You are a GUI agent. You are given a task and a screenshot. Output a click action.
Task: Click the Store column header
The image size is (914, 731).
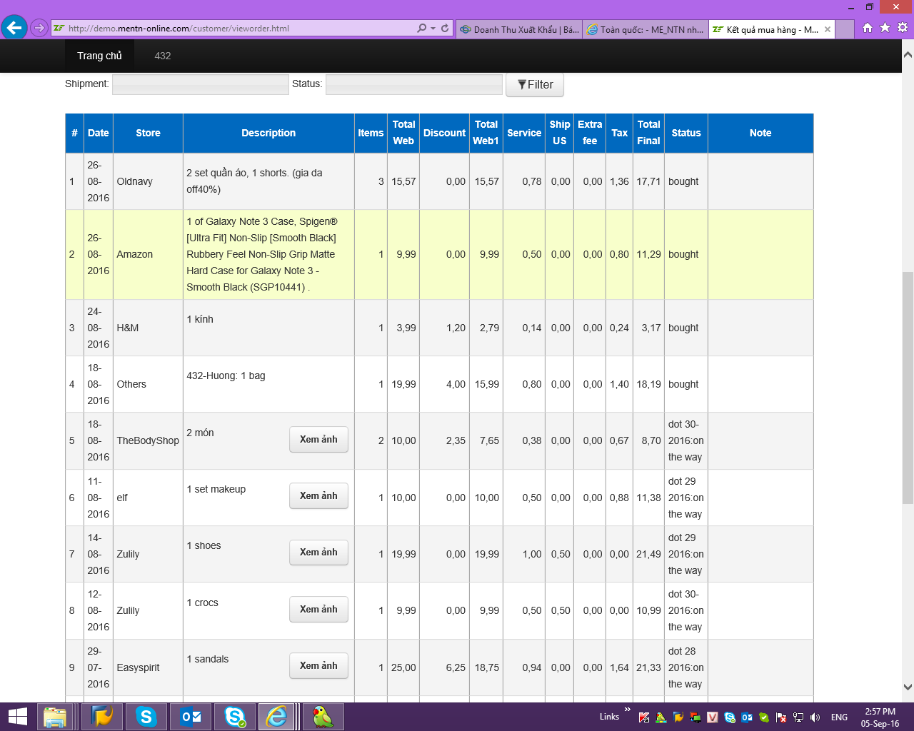click(x=148, y=133)
